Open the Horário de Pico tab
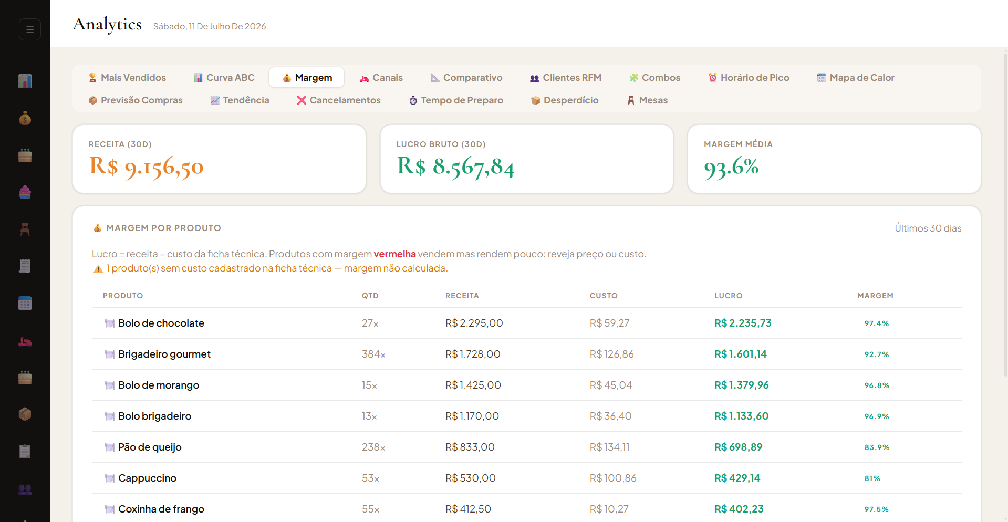The width and height of the screenshot is (1008, 522). (749, 78)
